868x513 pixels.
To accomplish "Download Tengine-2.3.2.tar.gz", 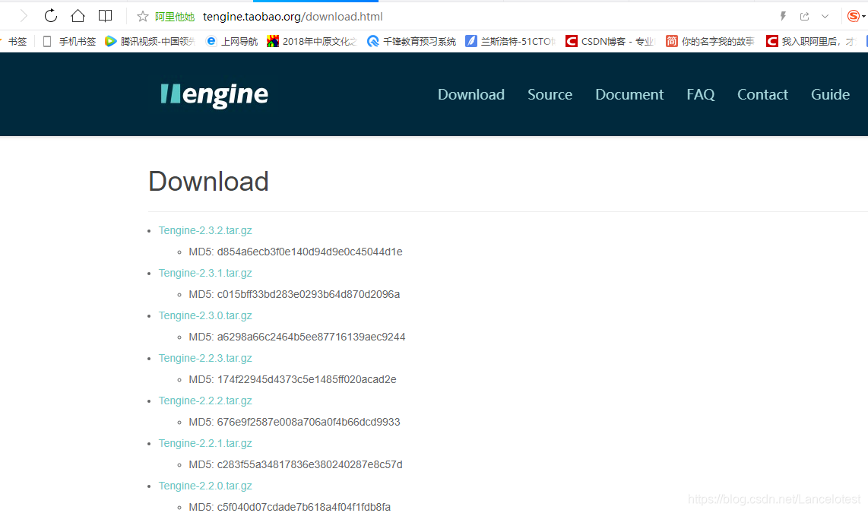I will pos(204,230).
